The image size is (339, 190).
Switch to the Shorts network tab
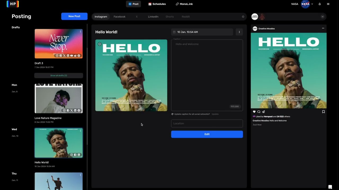click(170, 17)
